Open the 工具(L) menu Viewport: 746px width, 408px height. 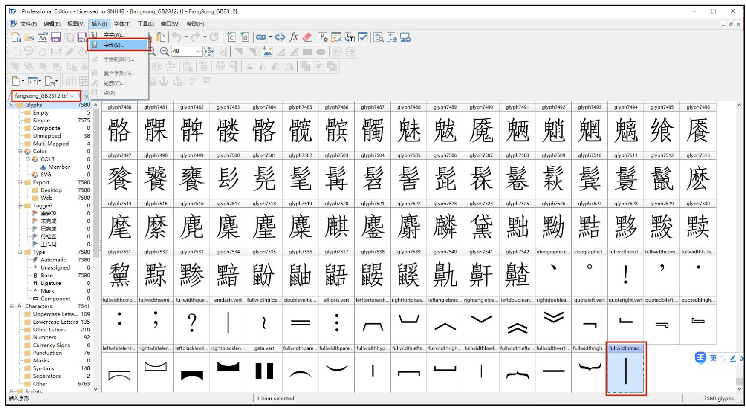tap(145, 24)
